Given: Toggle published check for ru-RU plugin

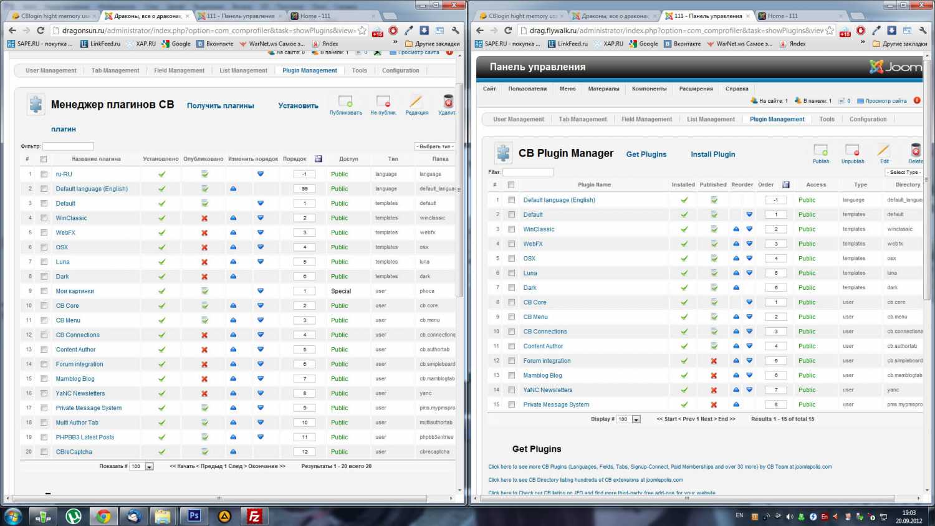Looking at the screenshot, I should (204, 174).
